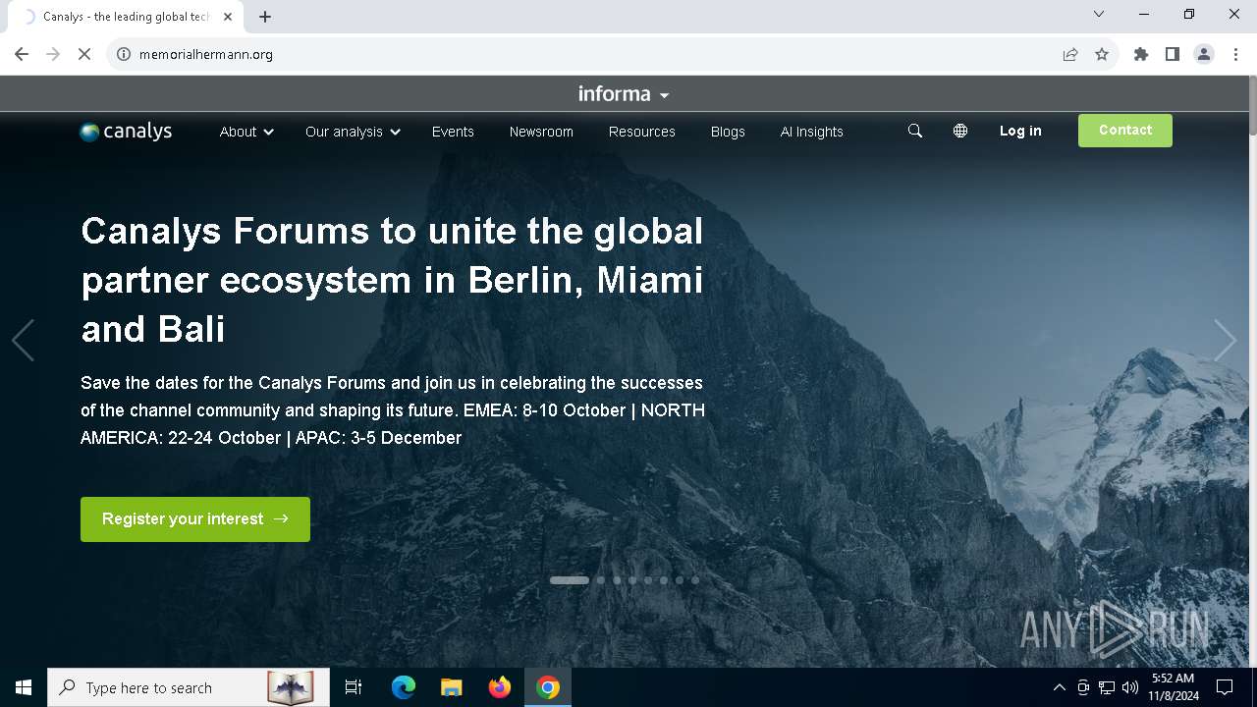Click Register your interest button
This screenshot has height=707, width=1257.
195,519
